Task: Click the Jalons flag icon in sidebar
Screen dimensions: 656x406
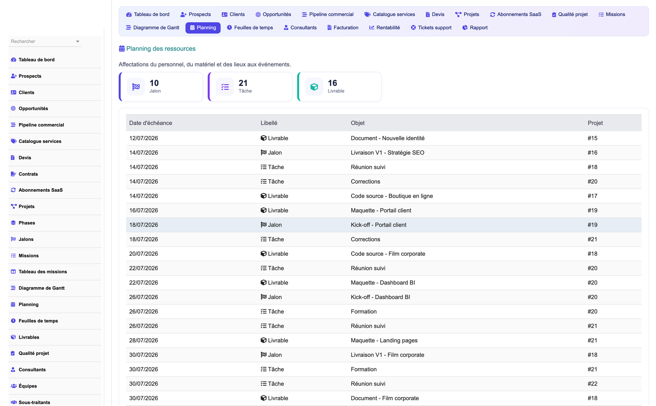Action: [13, 239]
